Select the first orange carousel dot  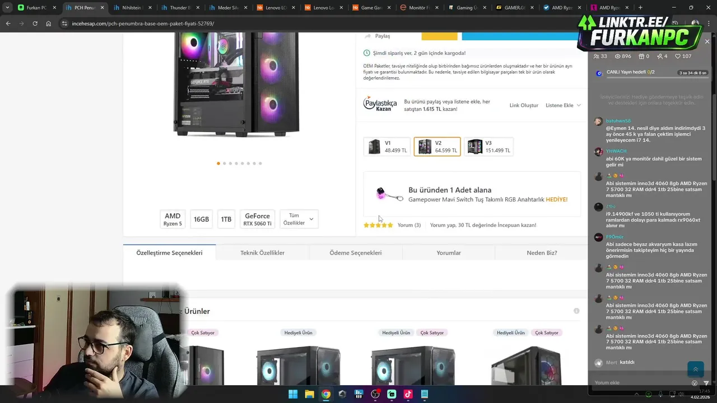[218, 163]
